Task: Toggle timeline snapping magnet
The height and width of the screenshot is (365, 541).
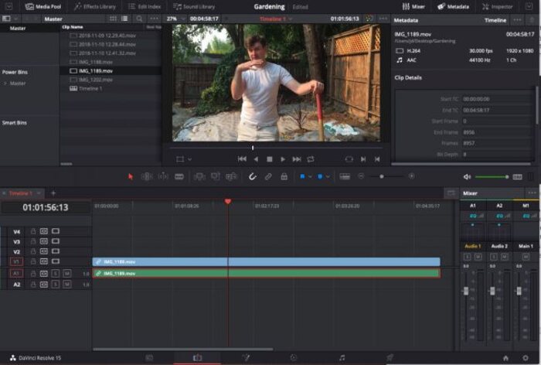Action: click(x=252, y=177)
